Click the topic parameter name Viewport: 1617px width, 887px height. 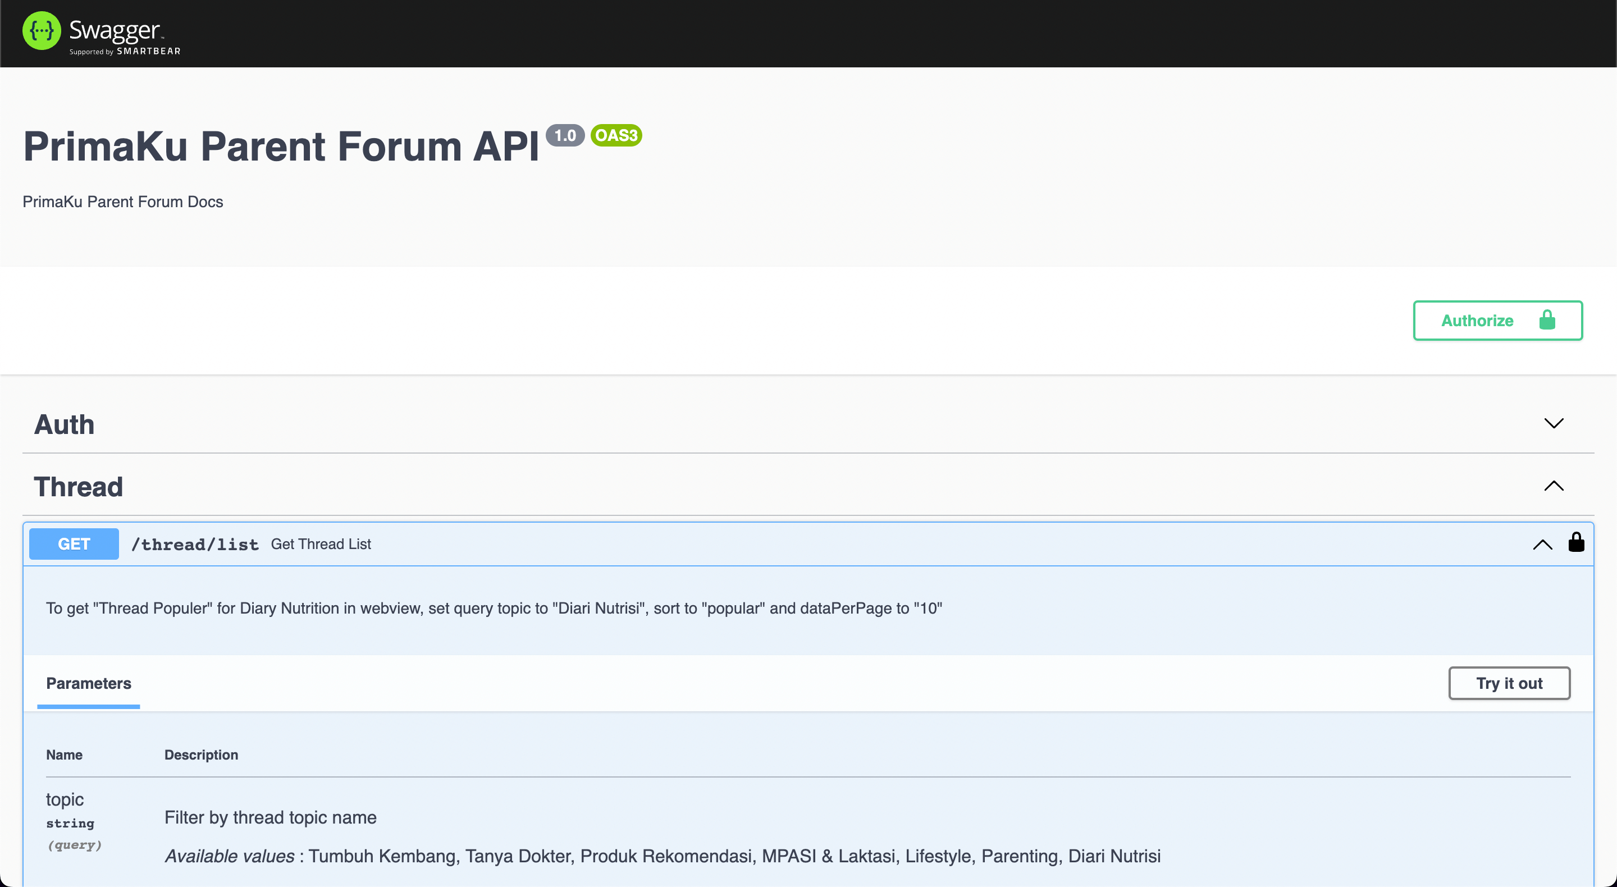[65, 799]
